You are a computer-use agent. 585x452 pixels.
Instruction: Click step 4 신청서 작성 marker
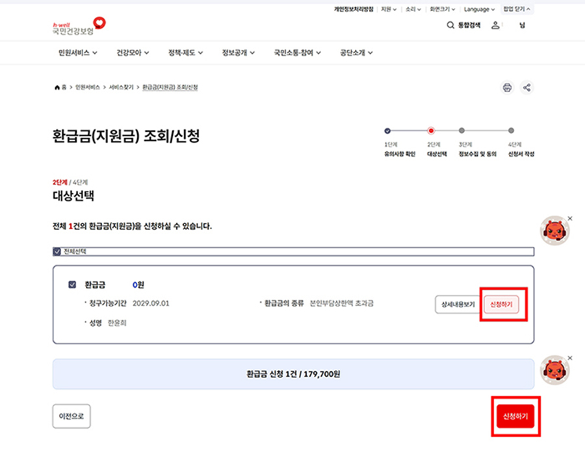pyautogui.click(x=511, y=131)
